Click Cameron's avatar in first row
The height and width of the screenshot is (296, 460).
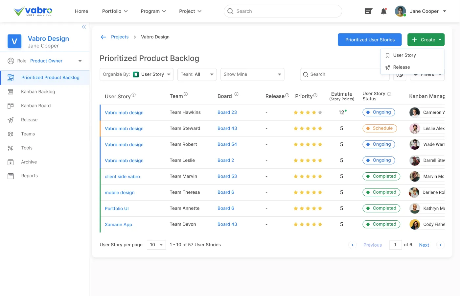coord(415,112)
